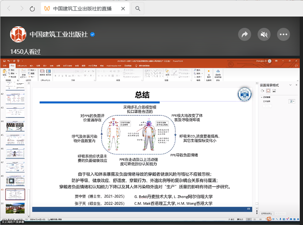This screenshot has width=303, height=225.
Task: Open Format Background pane options chevron
Action: (x=290, y=85)
